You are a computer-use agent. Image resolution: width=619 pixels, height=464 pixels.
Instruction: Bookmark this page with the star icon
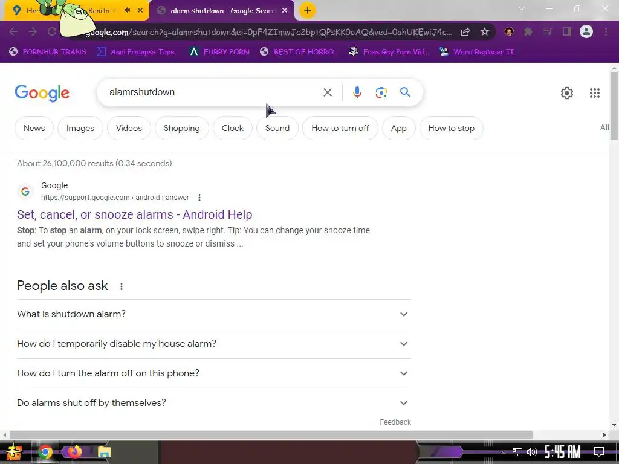485,31
